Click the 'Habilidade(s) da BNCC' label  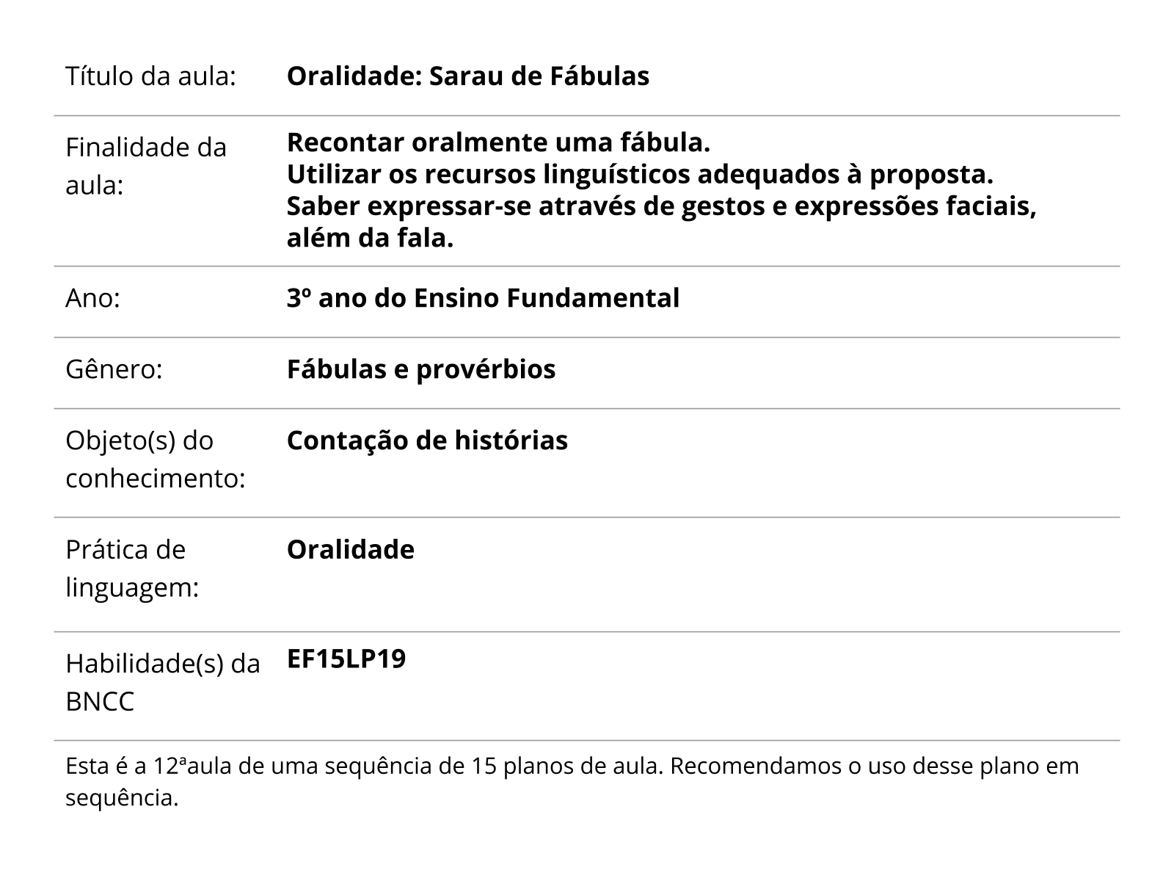pos(162,683)
